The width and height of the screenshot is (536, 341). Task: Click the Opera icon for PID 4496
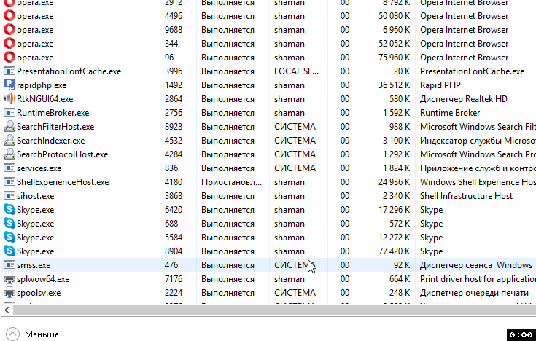click(x=9, y=16)
